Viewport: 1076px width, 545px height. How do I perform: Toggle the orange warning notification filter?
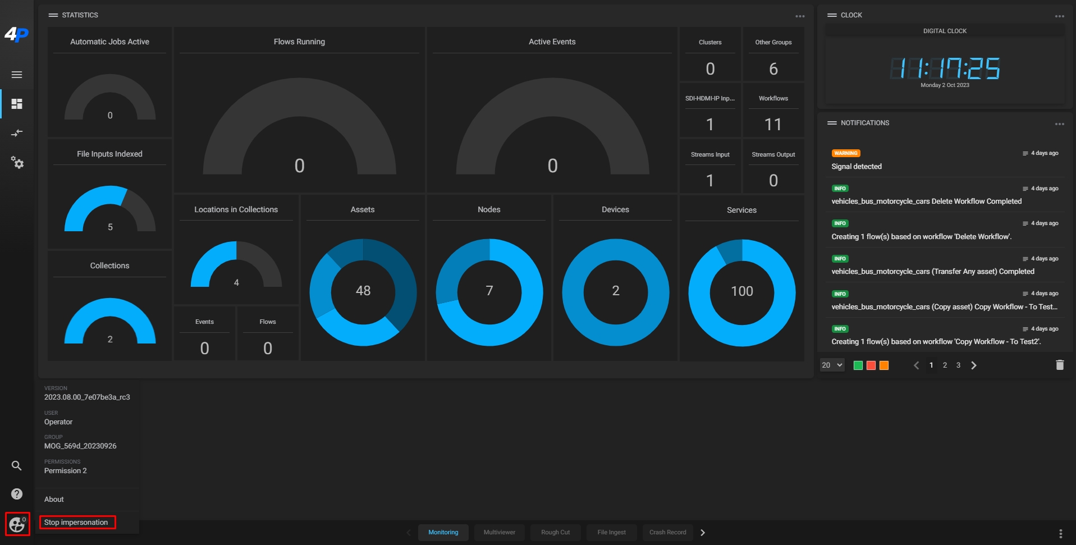[884, 365]
